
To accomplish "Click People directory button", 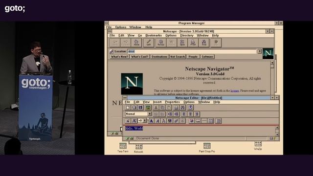I will click(193, 57).
